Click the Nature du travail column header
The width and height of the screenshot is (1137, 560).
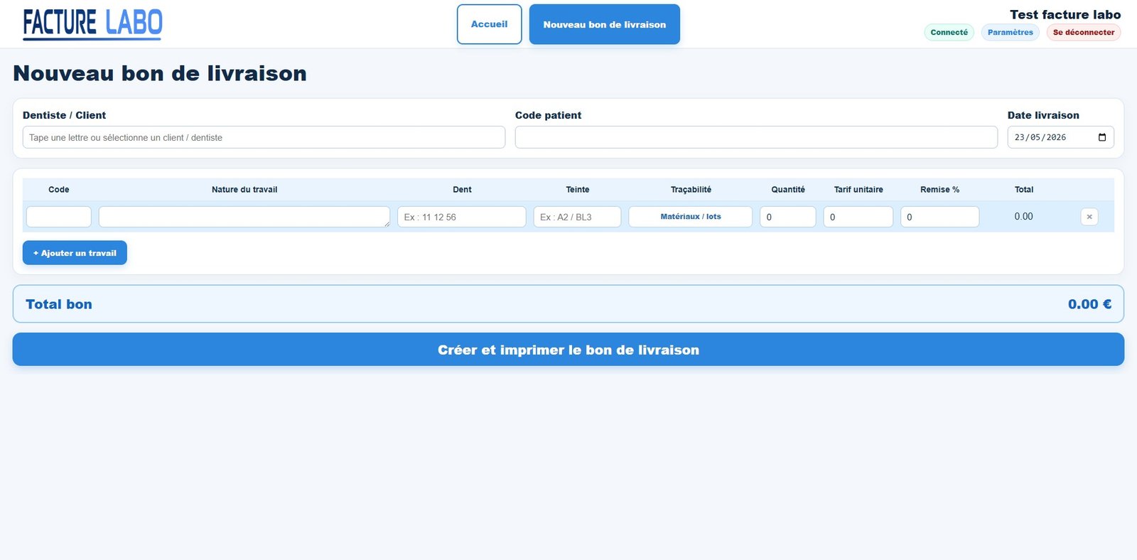244,190
